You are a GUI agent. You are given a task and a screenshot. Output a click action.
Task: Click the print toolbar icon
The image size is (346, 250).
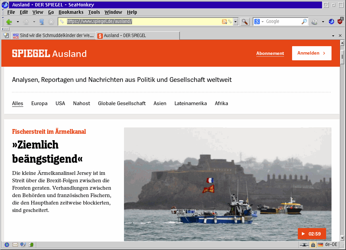(x=314, y=22)
